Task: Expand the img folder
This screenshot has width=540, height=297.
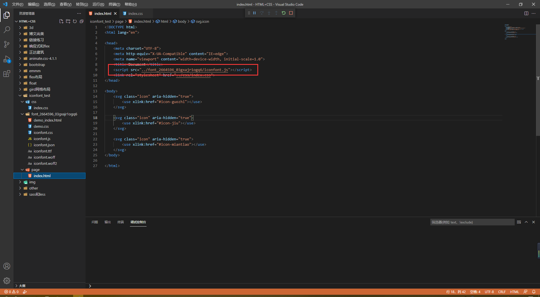Action: coord(20,182)
